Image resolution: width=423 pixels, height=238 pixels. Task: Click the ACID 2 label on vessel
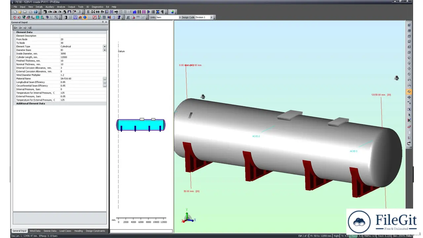click(256, 136)
